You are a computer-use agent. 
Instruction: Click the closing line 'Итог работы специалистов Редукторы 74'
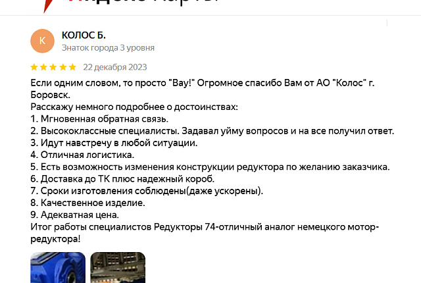click(205, 233)
